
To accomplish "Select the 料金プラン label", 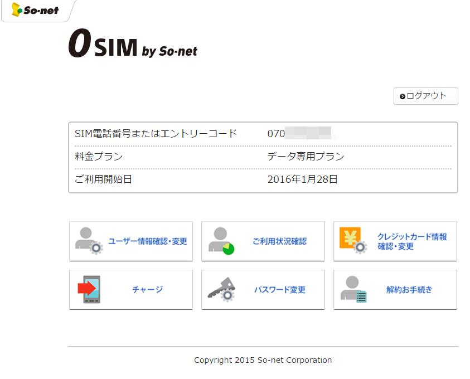I will (x=99, y=157).
